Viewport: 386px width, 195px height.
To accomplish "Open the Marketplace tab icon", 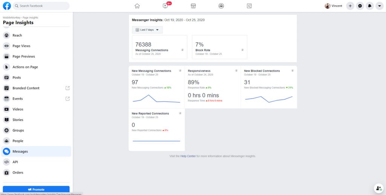I will point(193,6).
